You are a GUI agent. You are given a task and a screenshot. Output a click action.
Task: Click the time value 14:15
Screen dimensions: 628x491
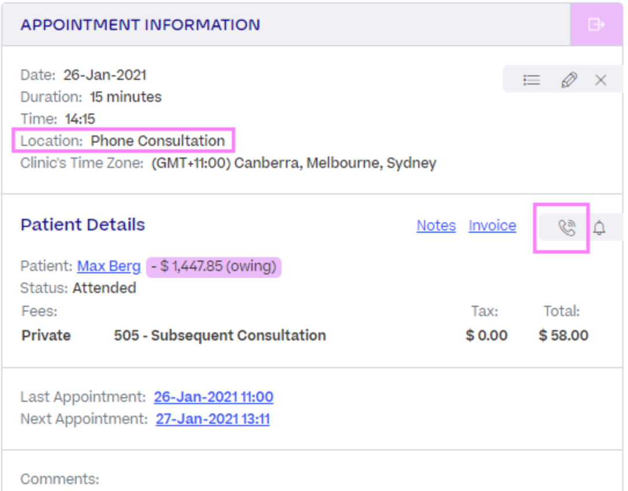click(x=80, y=119)
